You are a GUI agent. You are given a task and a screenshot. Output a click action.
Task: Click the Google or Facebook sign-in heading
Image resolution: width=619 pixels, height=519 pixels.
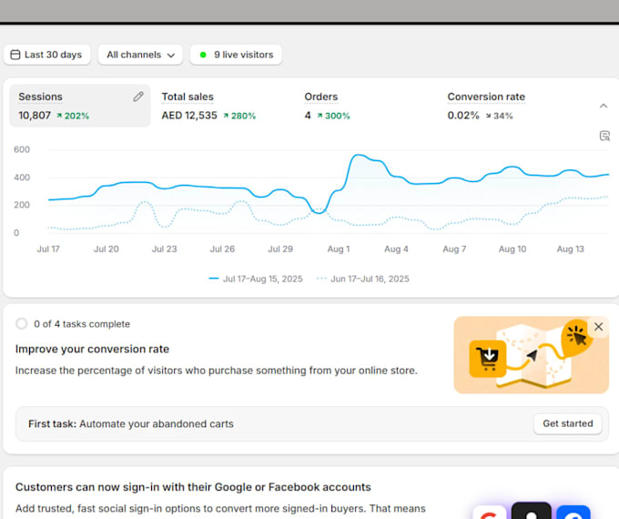coord(193,487)
